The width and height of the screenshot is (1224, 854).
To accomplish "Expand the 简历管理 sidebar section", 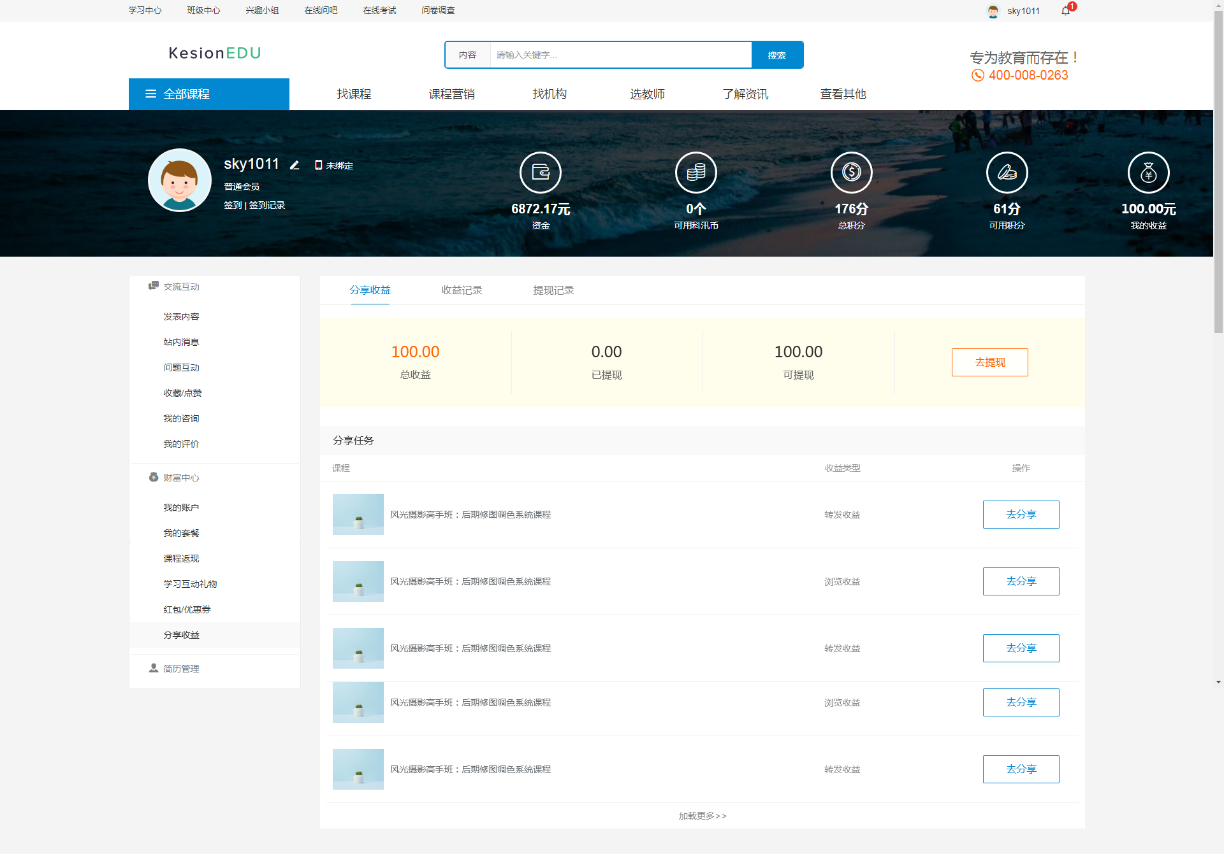I will pos(181,669).
